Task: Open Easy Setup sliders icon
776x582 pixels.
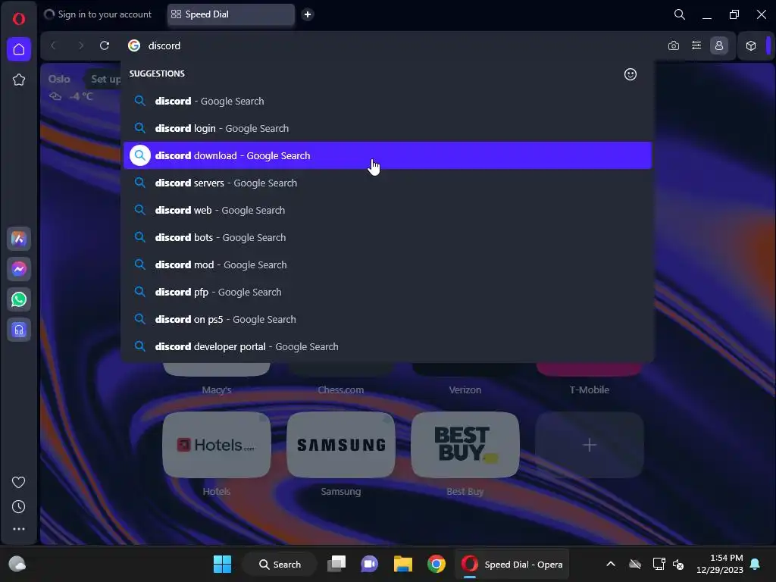Action: (696, 45)
